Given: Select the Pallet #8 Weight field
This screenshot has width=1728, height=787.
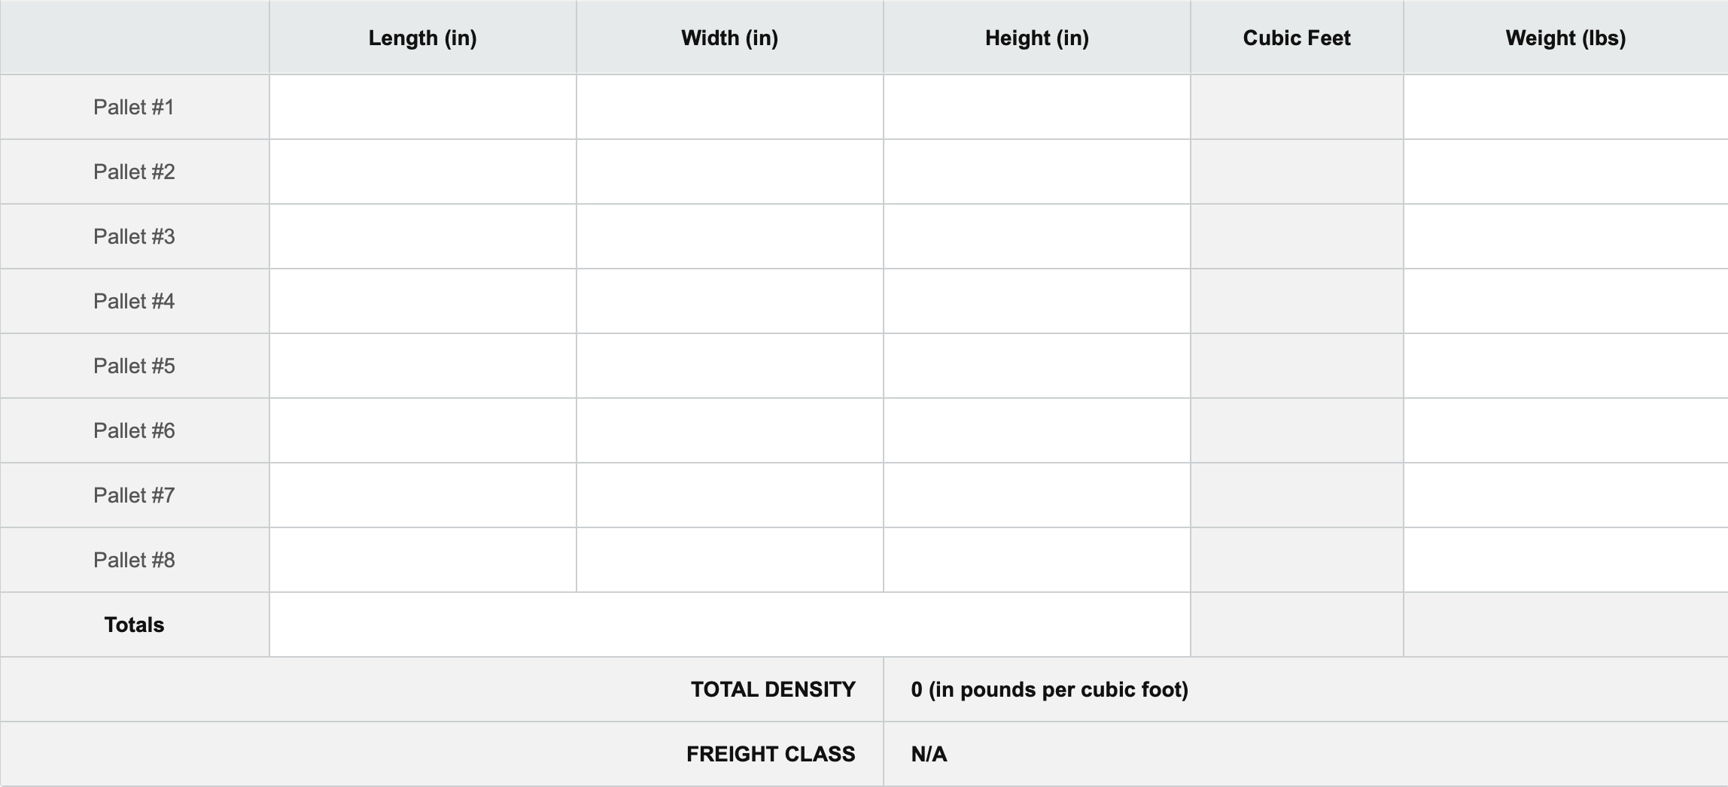Looking at the screenshot, I should click(x=1565, y=560).
